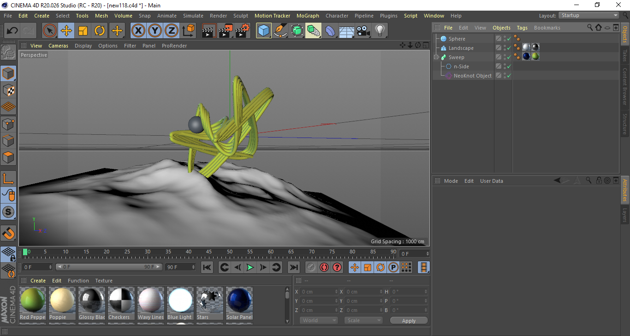Open the Subdivision Surface generators icon
This screenshot has width=630, height=336.
(297, 31)
